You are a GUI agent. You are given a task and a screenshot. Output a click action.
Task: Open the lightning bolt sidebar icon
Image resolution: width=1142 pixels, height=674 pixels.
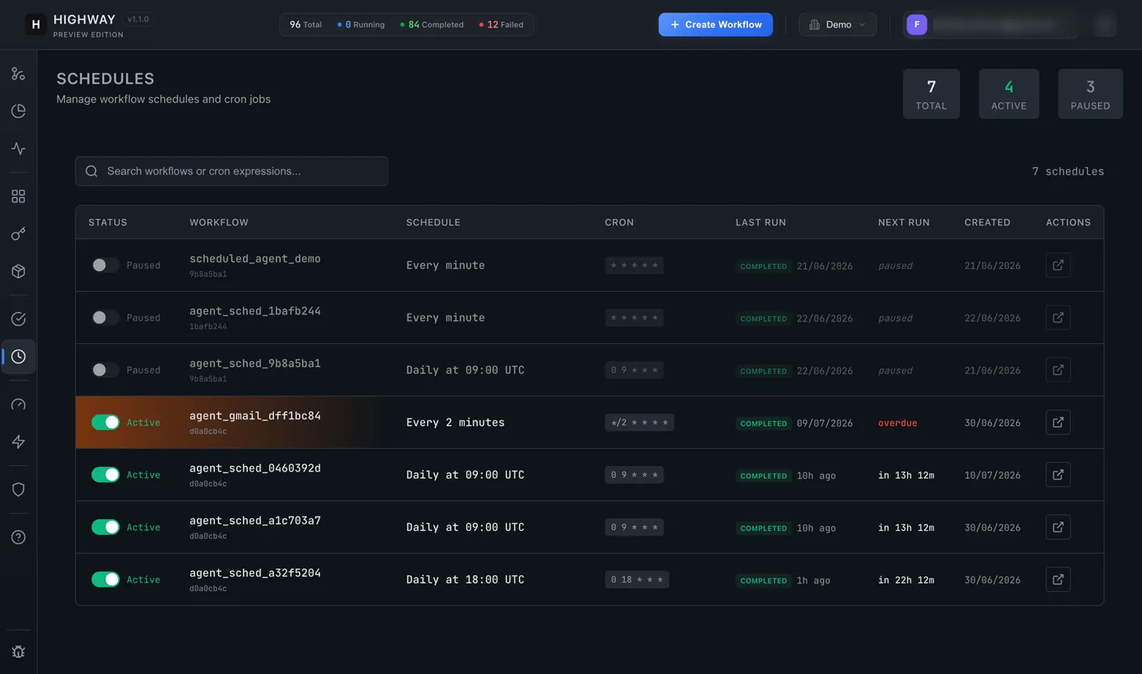(x=18, y=442)
